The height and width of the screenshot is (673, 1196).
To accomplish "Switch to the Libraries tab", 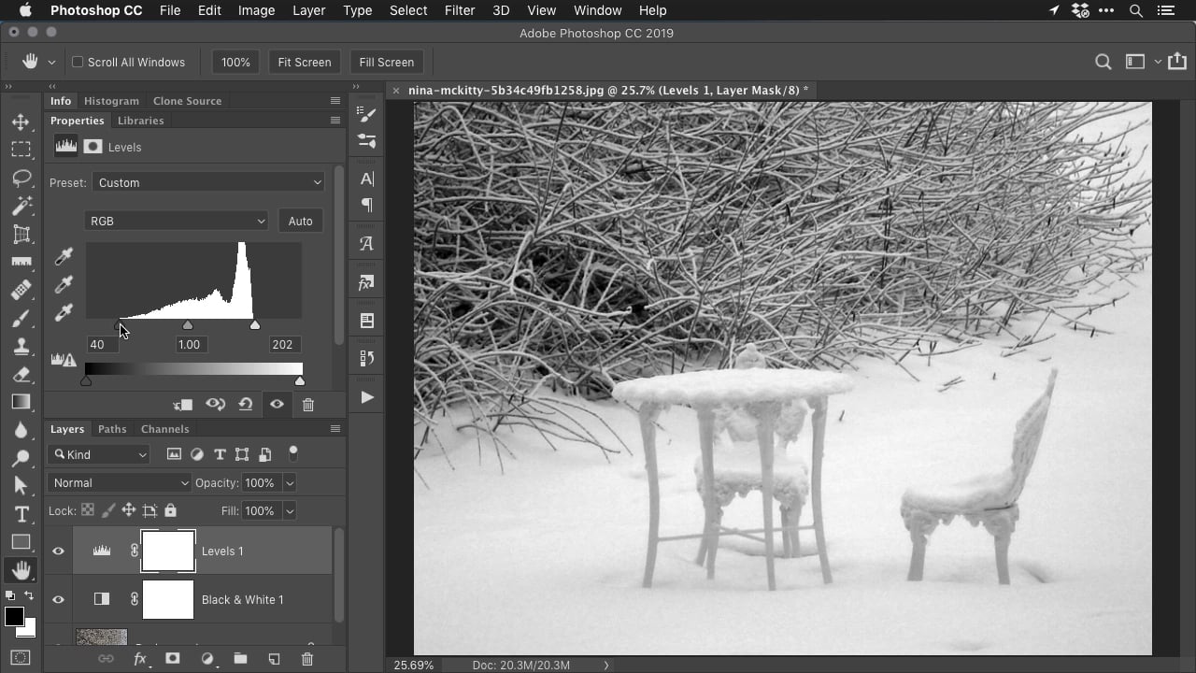I will [140, 121].
